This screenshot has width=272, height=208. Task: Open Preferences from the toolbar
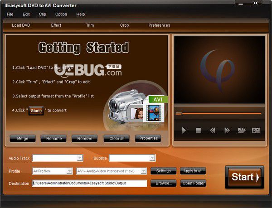pyautogui.click(x=159, y=25)
